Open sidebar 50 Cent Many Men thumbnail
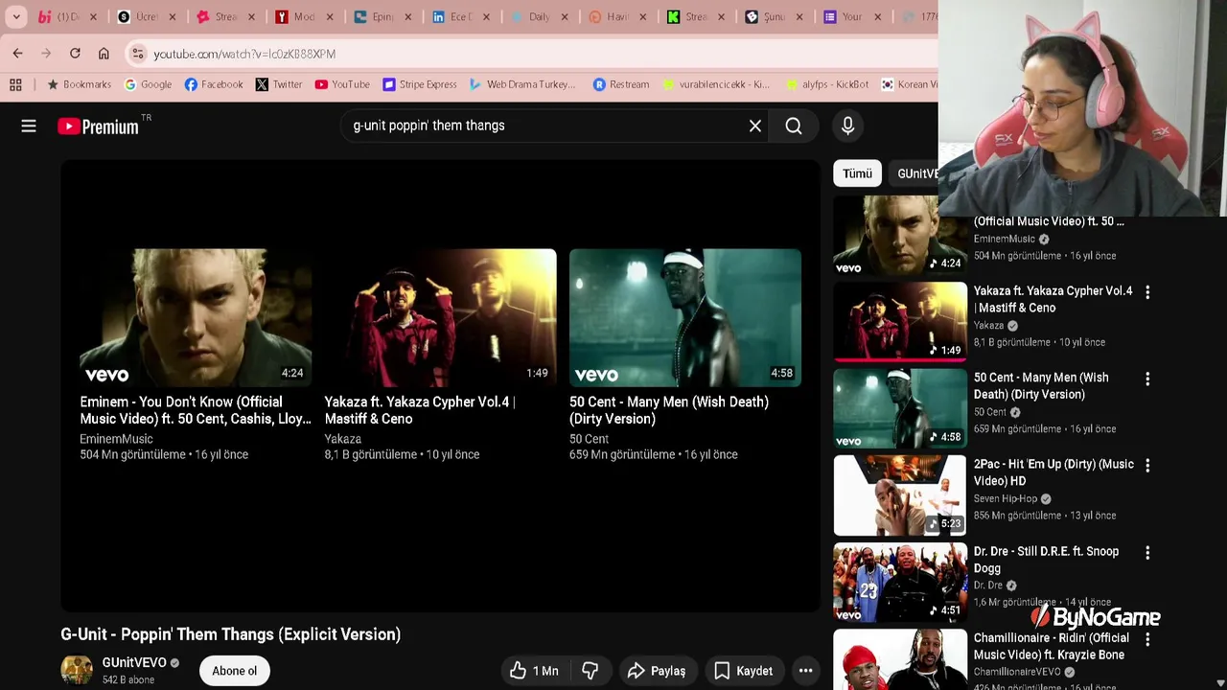The height and width of the screenshot is (690, 1227). tap(900, 408)
